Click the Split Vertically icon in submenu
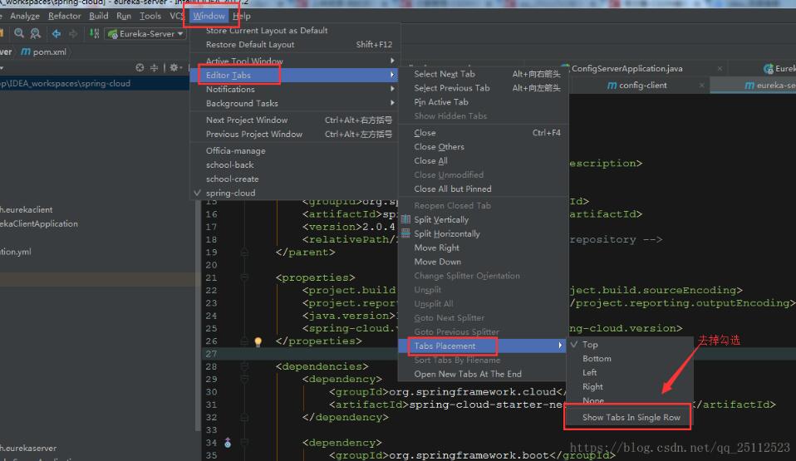The image size is (796, 461). (x=405, y=220)
